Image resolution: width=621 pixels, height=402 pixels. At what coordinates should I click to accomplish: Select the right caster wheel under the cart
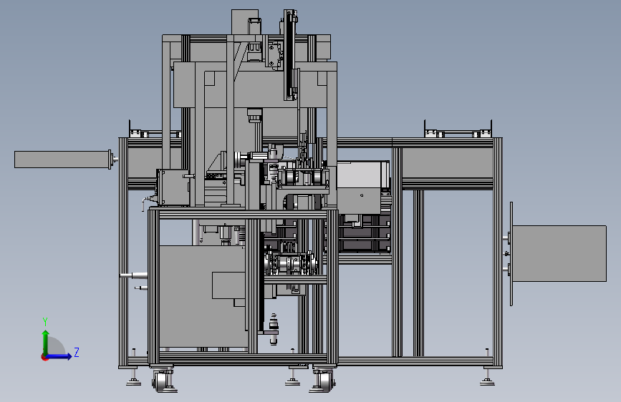click(x=326, y=382)
